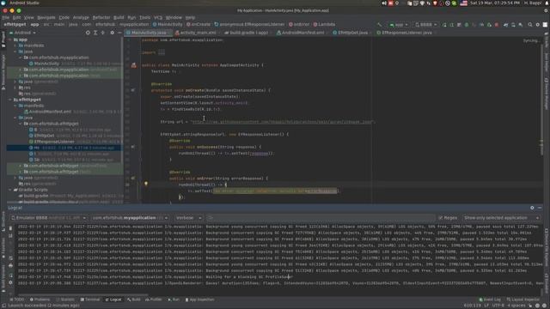Select EfHttpGet class in project tree

click(44, 136)
